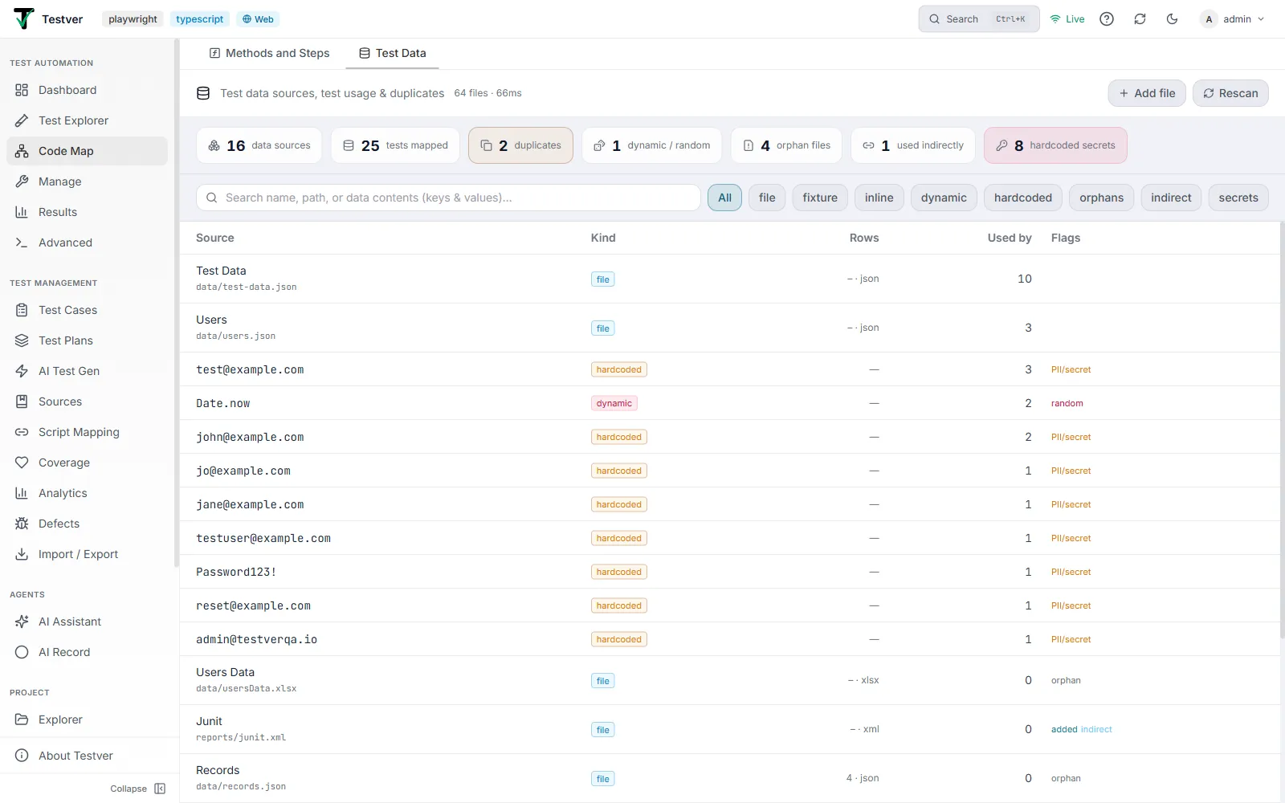This screenshot has width=1285, height=803.
Task: Click the Source column header
Action: 215,238
